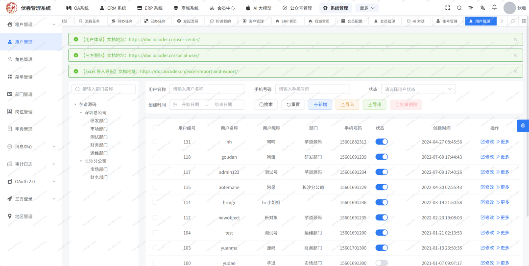The width and height of the screenshot is (529, 266).
Task: Switch to 商城系统 in top navigation
Action: [x=186, y=8]
